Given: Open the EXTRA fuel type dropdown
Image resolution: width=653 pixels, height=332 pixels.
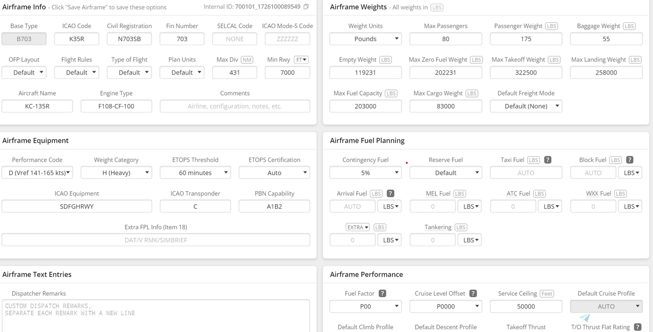Looking at the screenshot, I should 358,228.
